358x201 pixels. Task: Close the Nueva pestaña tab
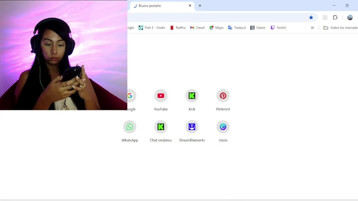click(x=190, y=6)
